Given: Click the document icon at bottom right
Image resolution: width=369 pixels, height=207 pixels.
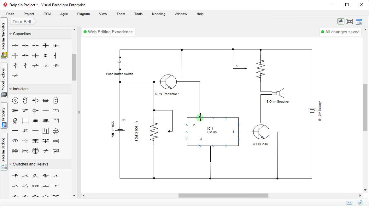Looking at the screenshot, I should pyautogui.click(x=360, y=203).
